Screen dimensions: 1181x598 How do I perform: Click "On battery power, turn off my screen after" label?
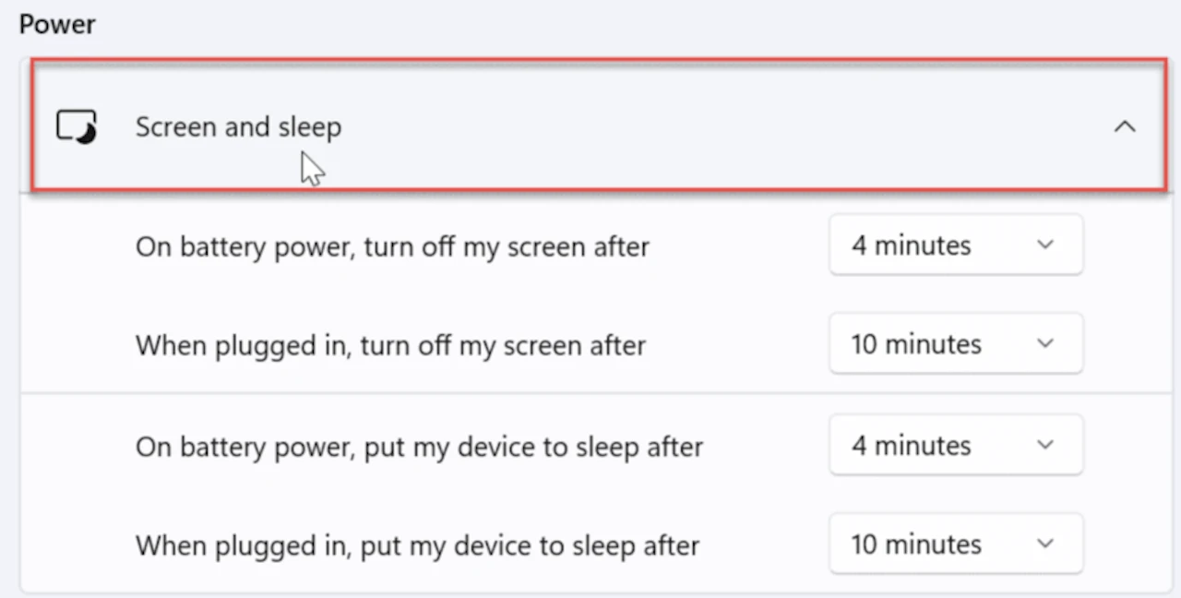(392, 246)
